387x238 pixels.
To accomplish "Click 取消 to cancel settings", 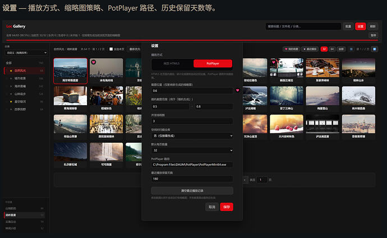I will click(212, 207).
